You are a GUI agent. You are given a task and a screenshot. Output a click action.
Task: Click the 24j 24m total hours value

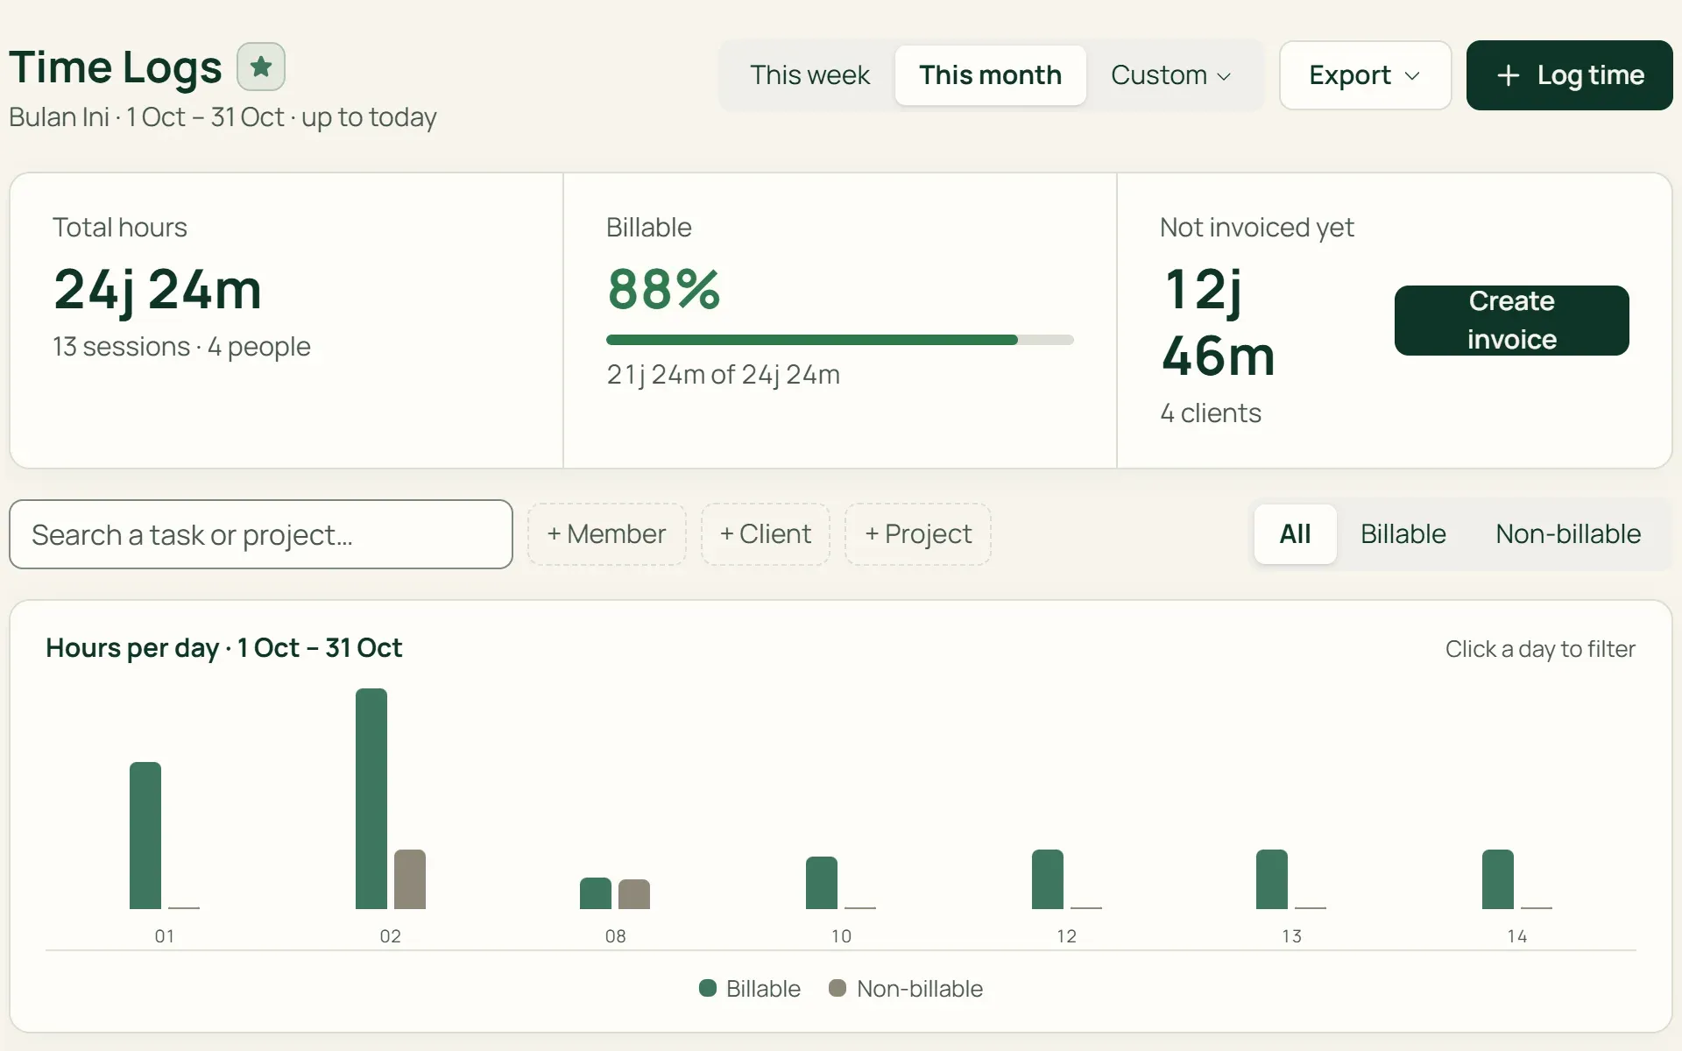(158, 291)
